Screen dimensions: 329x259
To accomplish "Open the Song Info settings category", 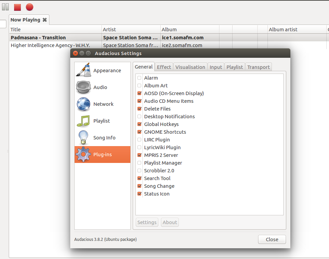I will pos(102,138).
